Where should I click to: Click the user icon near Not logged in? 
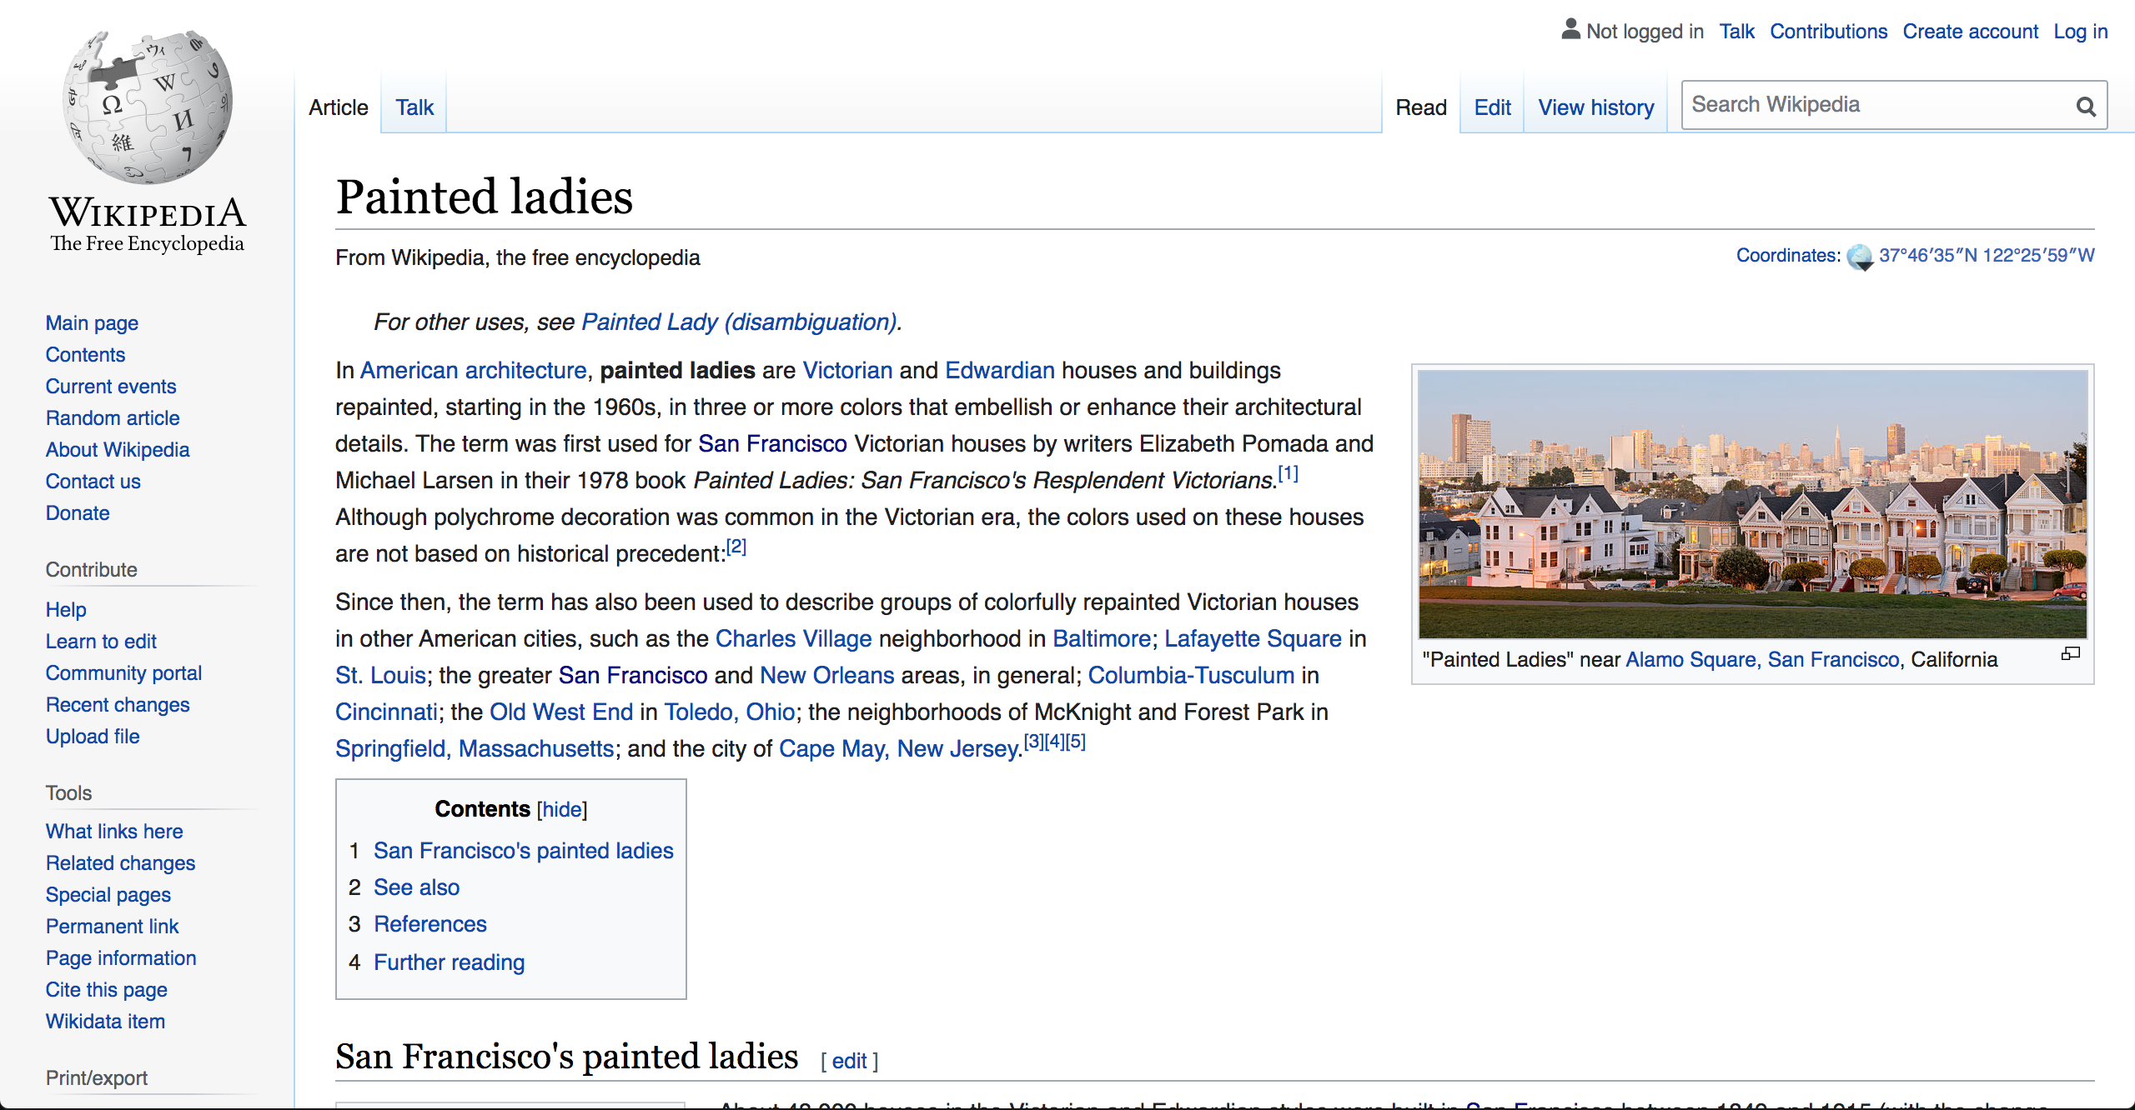click(1570, 28)
